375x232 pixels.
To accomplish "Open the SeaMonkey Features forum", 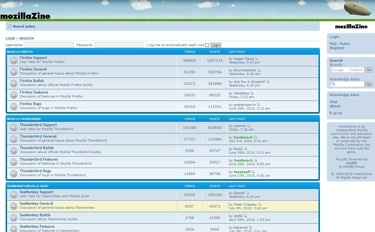I will (37, 227).
